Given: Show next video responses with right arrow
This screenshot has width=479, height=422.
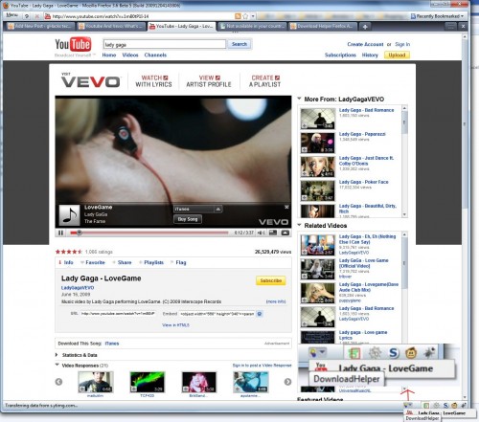Looking at the screenshot, I should pyautogui.click(x=287, y=382).
